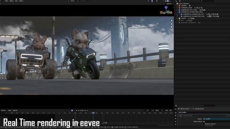Expand the ASSEMBLED_CHARACTERS_CAT collection
Screen dimensions: 230x129
coord(179,14)
